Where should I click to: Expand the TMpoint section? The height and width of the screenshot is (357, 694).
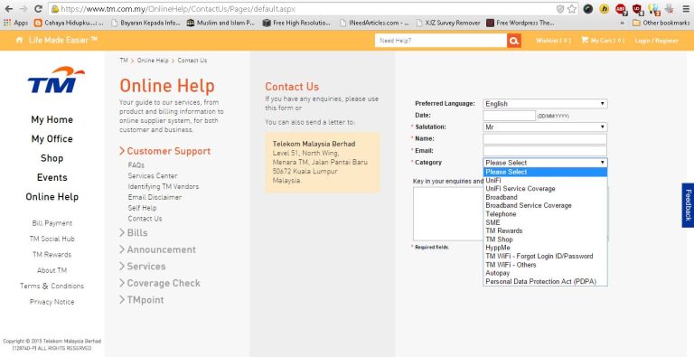(x=142, y=300)
